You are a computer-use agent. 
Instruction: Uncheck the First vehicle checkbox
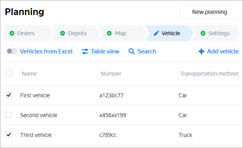coord(9,95)
